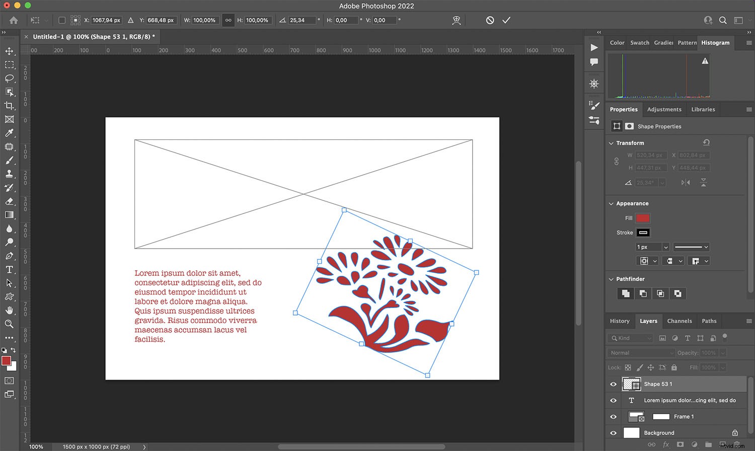The height and width of the screenshot is (451, 755).
Task: Commit transform with the checkmark icon
Action: pos(506,20)
